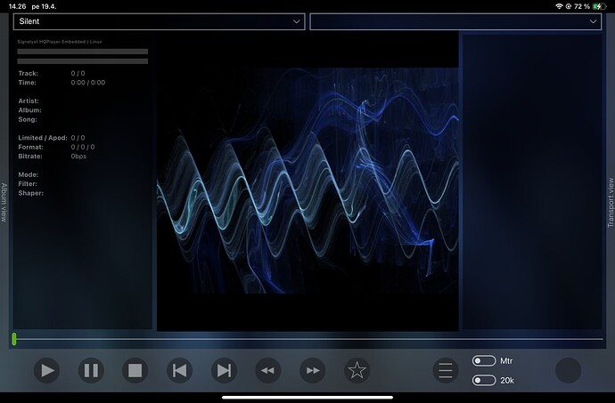Open the Transport view side tab
The height and width of the screenshot is (403, 615).
611,202
